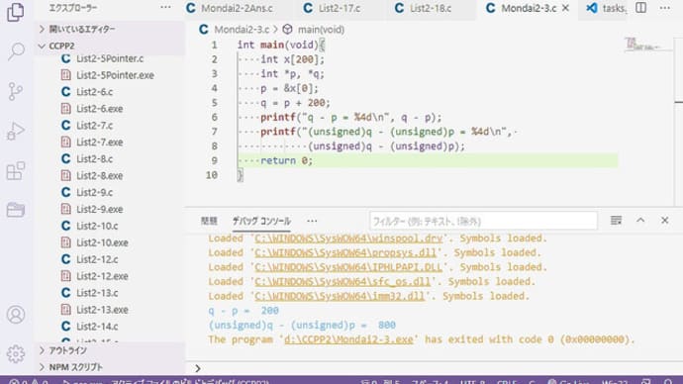This screenshot has width=683, height=384.
Task: Open the IPHLPAPI.DLL path link
Action: click(x=348, y=267)
